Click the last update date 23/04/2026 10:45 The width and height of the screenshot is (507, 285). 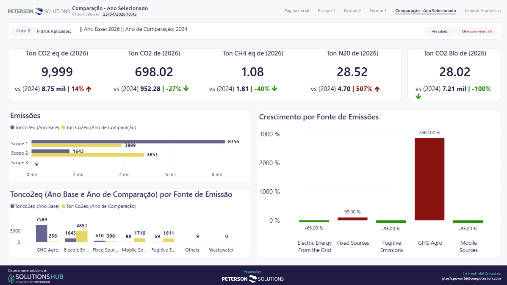(119, 14)
